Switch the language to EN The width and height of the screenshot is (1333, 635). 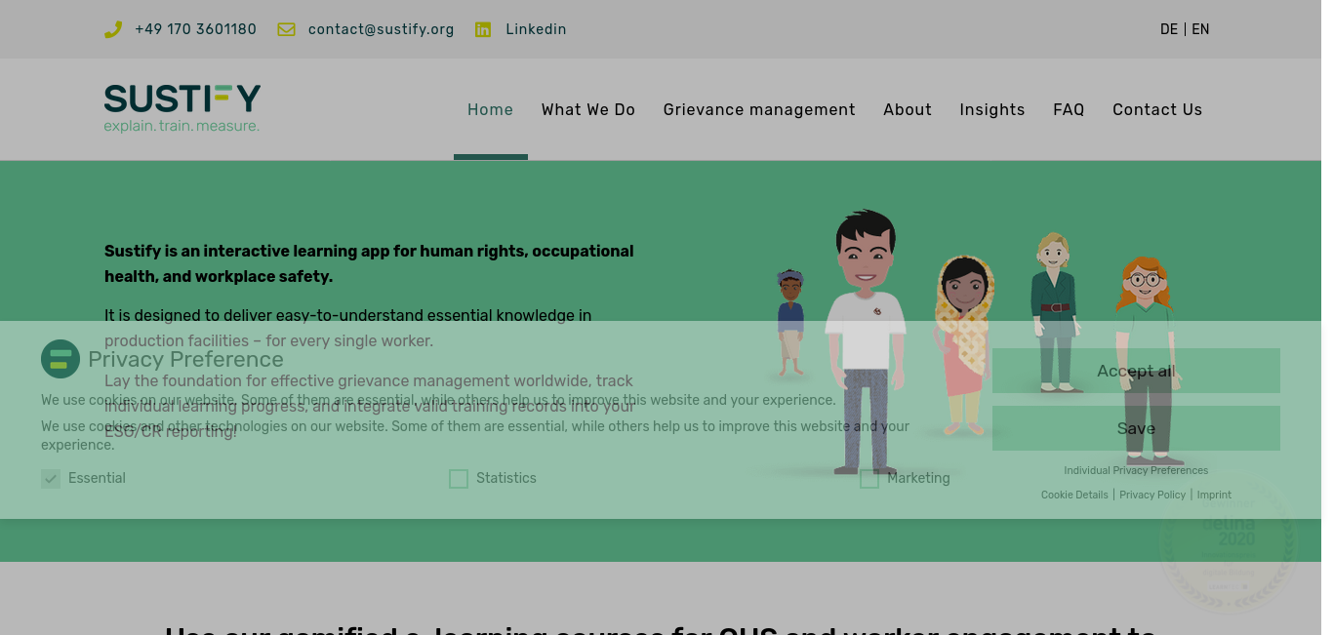tap(1200, 29)
